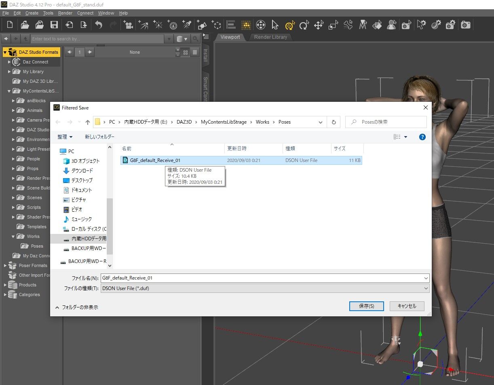Viewport: 494px width, 385px height.
Task: Open the view options dropdown in dialog
Action: [405, 137]
